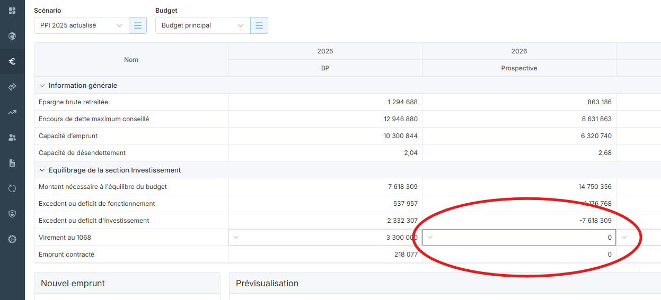Open the users group icon in sidebar
Screen dimensions: 661x300
[12, 138]
